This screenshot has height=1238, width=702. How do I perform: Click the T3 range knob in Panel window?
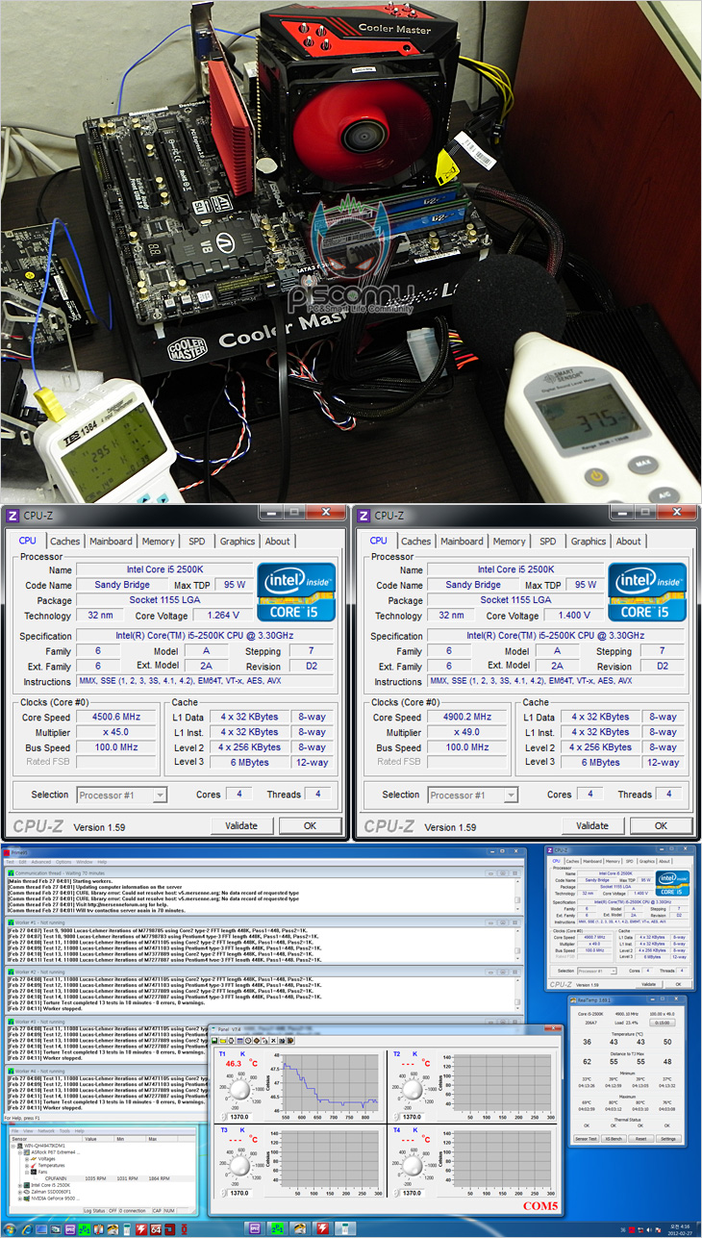(238, 1165)
